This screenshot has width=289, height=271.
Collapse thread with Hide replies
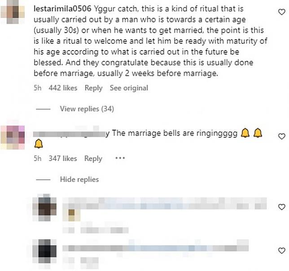click(79, 179)
